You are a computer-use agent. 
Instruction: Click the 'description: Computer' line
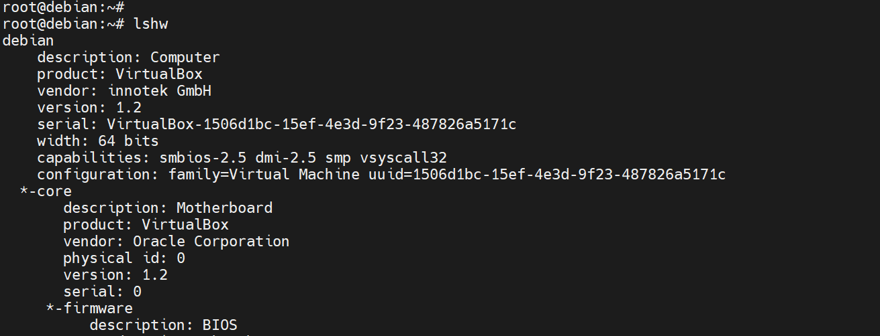[128, 57]
